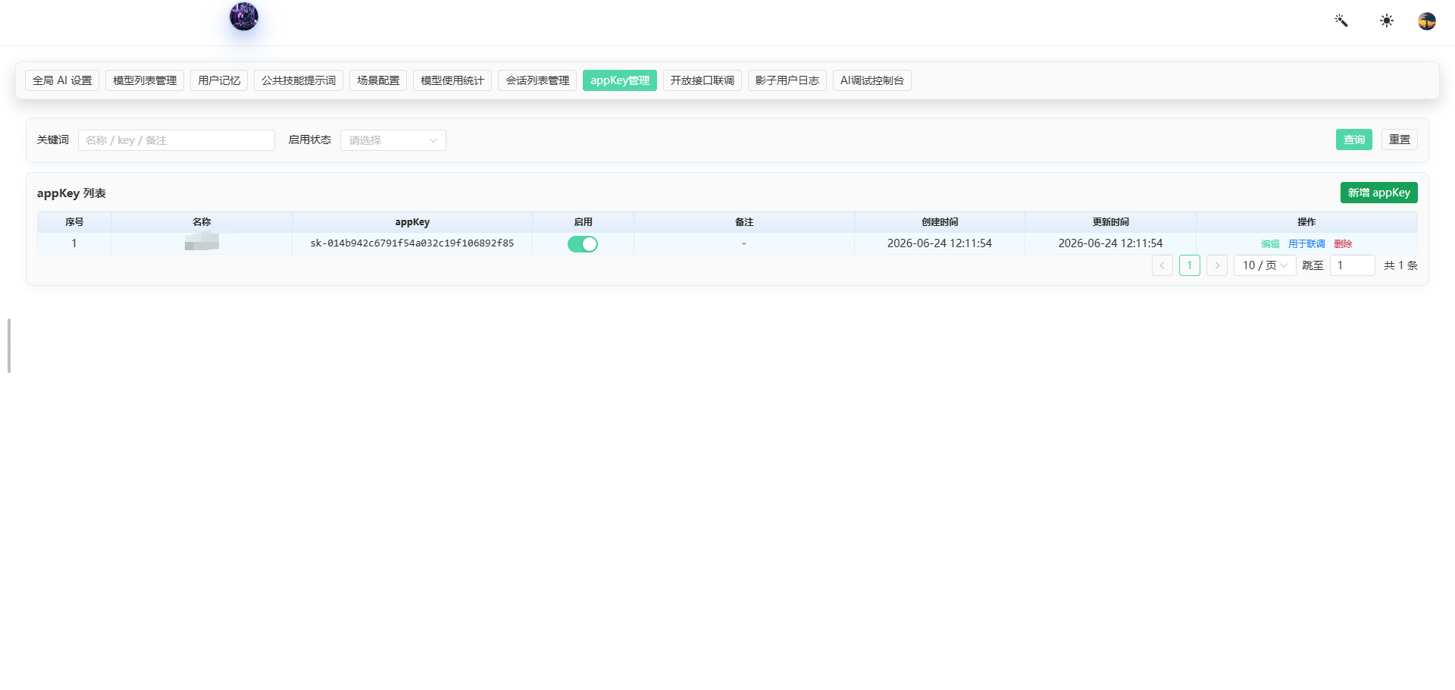Open the 开放接口联调 tab
Screen dimensions: 1455x690
click(702, 80)
